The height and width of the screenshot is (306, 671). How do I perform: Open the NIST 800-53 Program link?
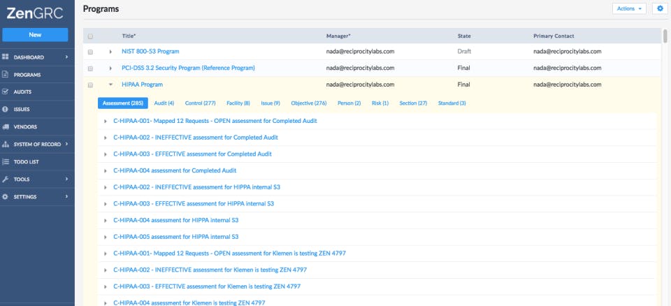pyautogui.click(x=151, y=52)
